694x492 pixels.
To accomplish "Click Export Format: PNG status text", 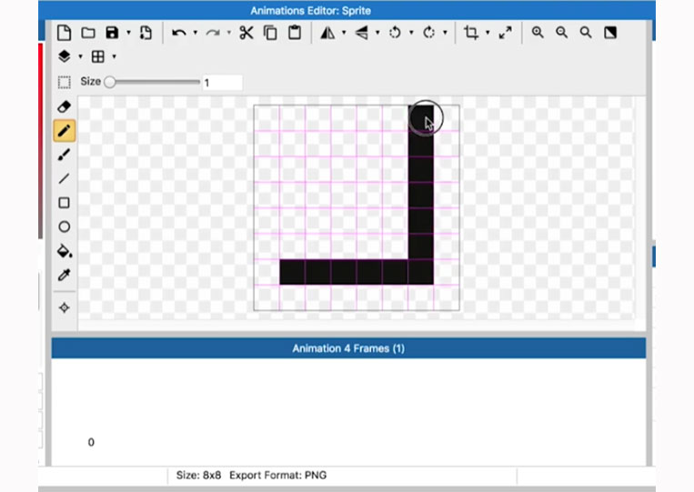I will (278, 476).
